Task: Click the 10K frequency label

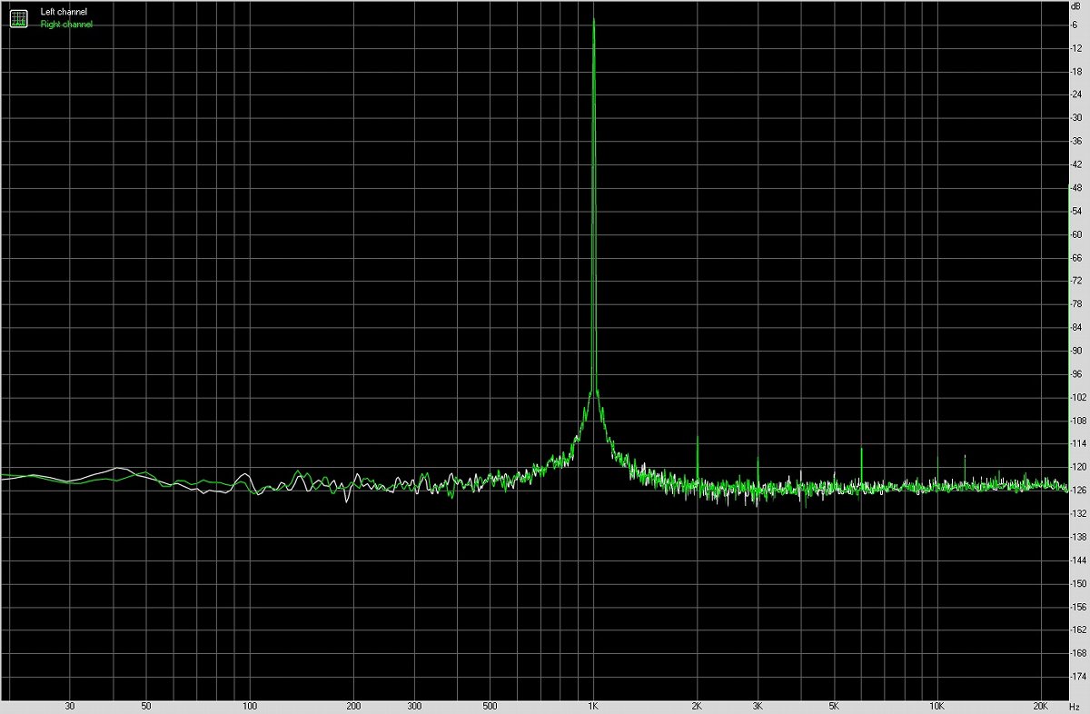Action: [x=937, y=706]
